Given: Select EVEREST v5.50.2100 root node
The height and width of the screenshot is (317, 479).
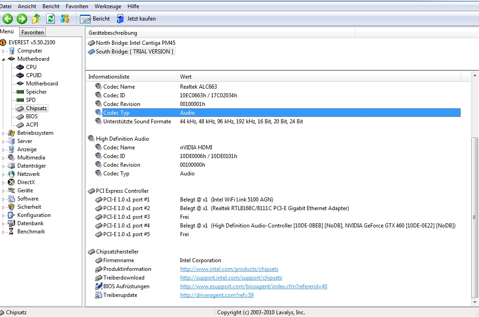Looking at the screenshot, I should pyautogui.click(x=32, y=42).
